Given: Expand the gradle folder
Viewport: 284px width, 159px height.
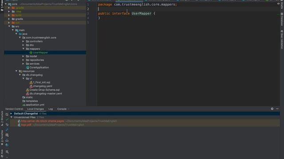Looking at the screenshot, I should click(9, 19).
